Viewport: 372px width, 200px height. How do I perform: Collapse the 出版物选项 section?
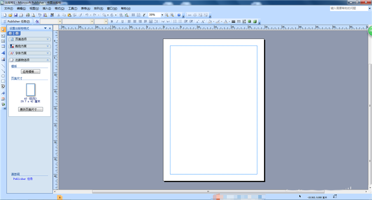(x=29, y=60)
